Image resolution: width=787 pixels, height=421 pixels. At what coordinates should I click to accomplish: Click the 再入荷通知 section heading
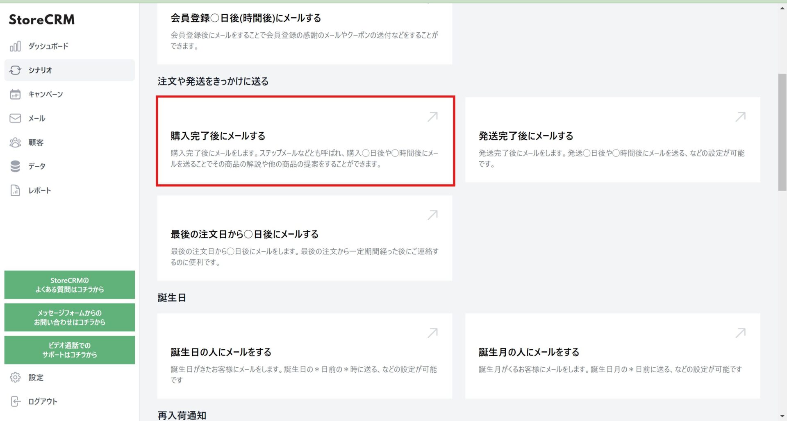coord(182,415)
